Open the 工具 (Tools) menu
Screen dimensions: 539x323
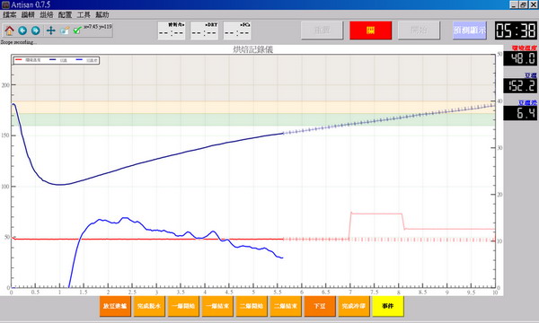[84, 14]
